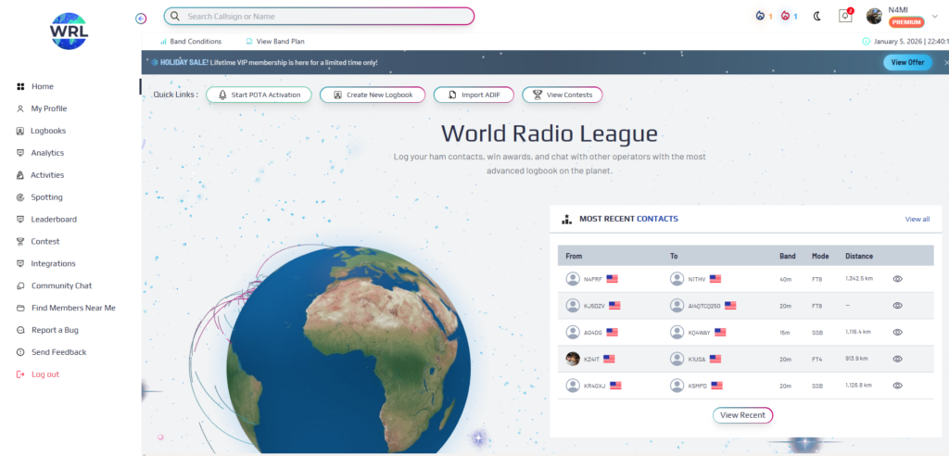This screenshot has width=949, height=456.
Task: Click the View all contacts link
Action: click(x=917, y=220)
